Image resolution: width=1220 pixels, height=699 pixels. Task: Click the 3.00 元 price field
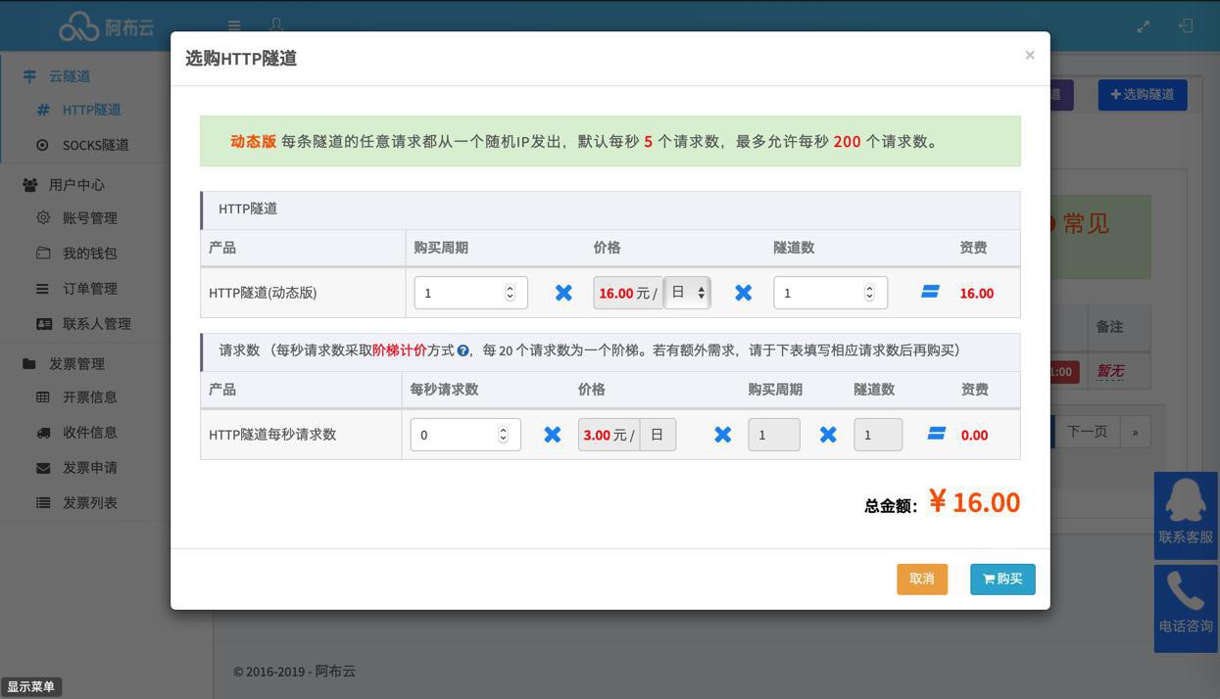tap(609, 435)
